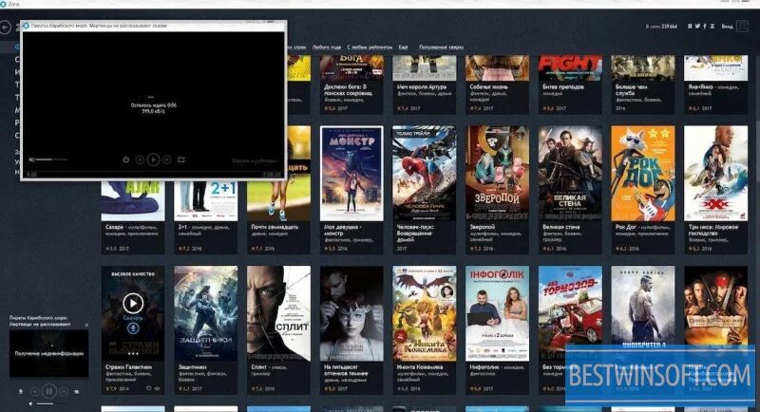Open Рок Дог poster

click(643, 174)
